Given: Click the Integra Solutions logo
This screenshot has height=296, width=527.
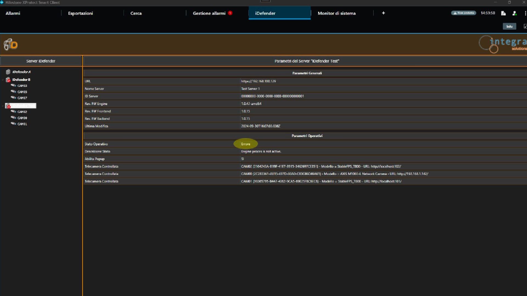Looking at the screenshot, I should coord(503,44).
